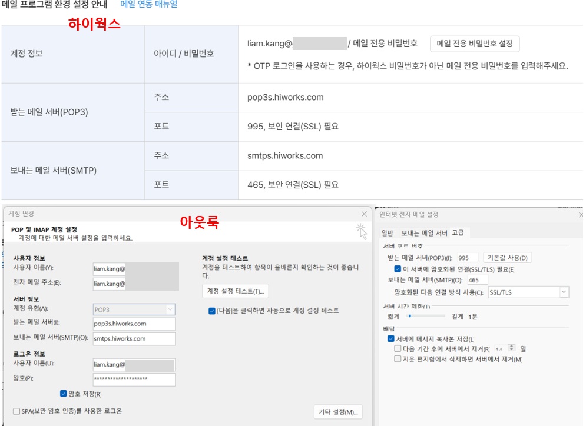Click the POP3 port field 995
586x426 pixels.
[x=468, y=258]
